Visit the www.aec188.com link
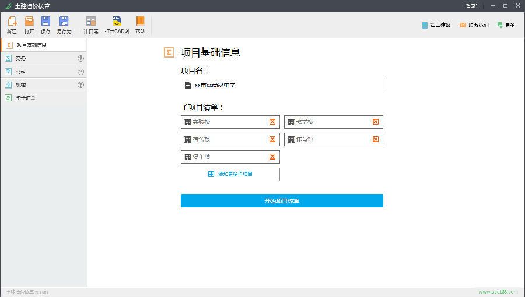 (498, 292)
